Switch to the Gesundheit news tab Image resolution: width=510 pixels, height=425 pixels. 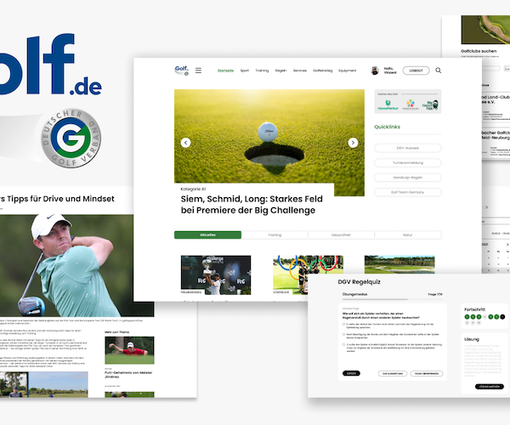coord(341,235)
